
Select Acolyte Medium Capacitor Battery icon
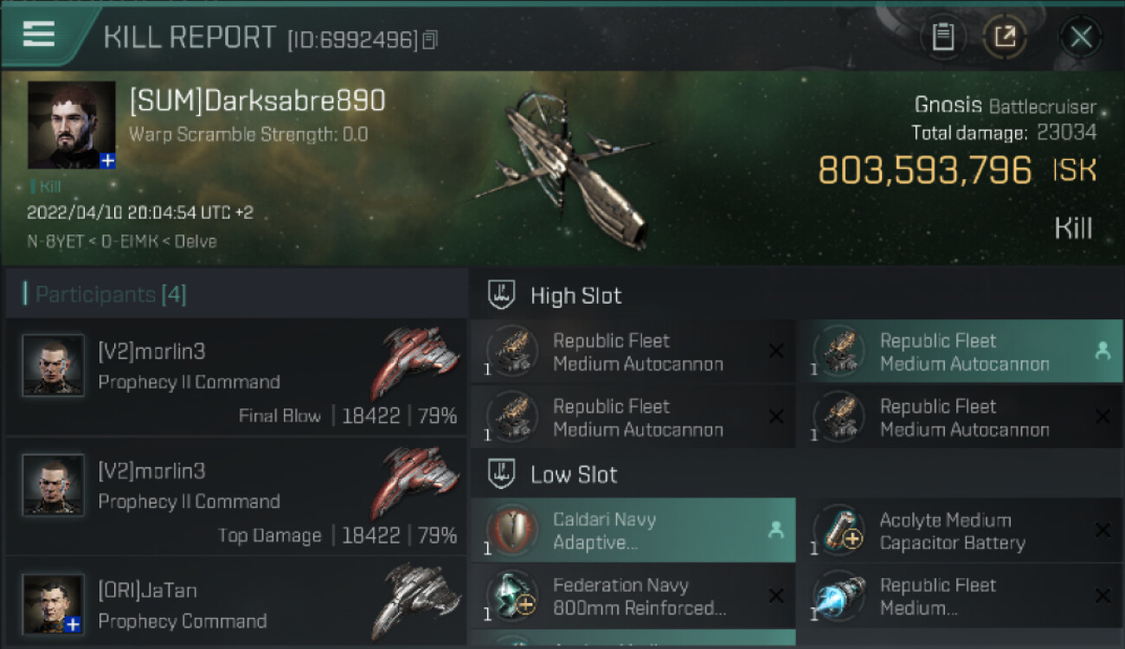pyautogui.click(x=839, y=530)
